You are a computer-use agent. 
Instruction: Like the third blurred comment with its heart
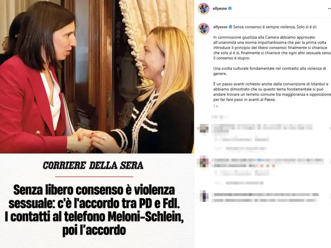tap(330, 196)
